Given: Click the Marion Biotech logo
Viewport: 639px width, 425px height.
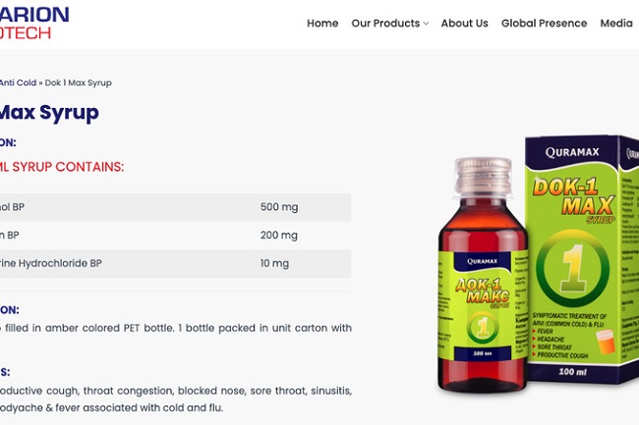Looking at the screenshot, I should point(33,23).
